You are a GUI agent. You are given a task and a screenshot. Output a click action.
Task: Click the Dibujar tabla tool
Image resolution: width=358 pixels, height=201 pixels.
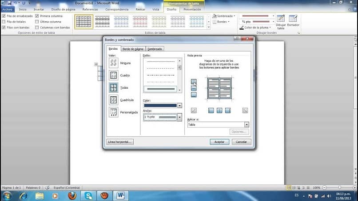pos(281,22)
